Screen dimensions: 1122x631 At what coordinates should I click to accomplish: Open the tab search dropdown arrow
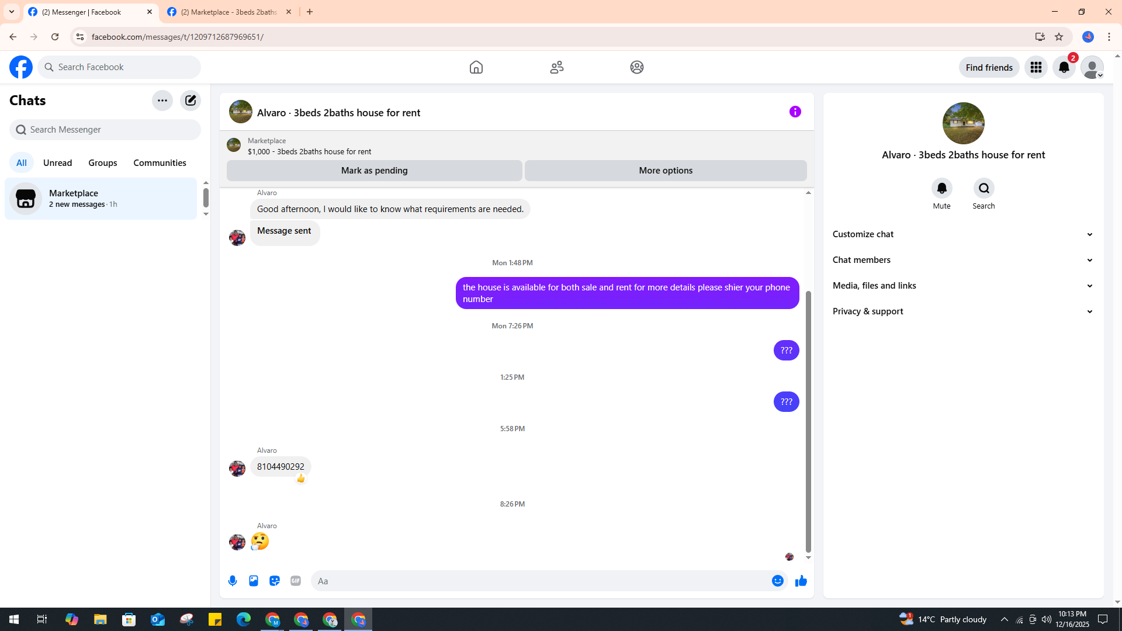[x=12, y=12]
